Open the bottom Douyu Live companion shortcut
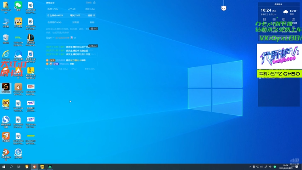This screenshot has width=302, height=170. 6,155
